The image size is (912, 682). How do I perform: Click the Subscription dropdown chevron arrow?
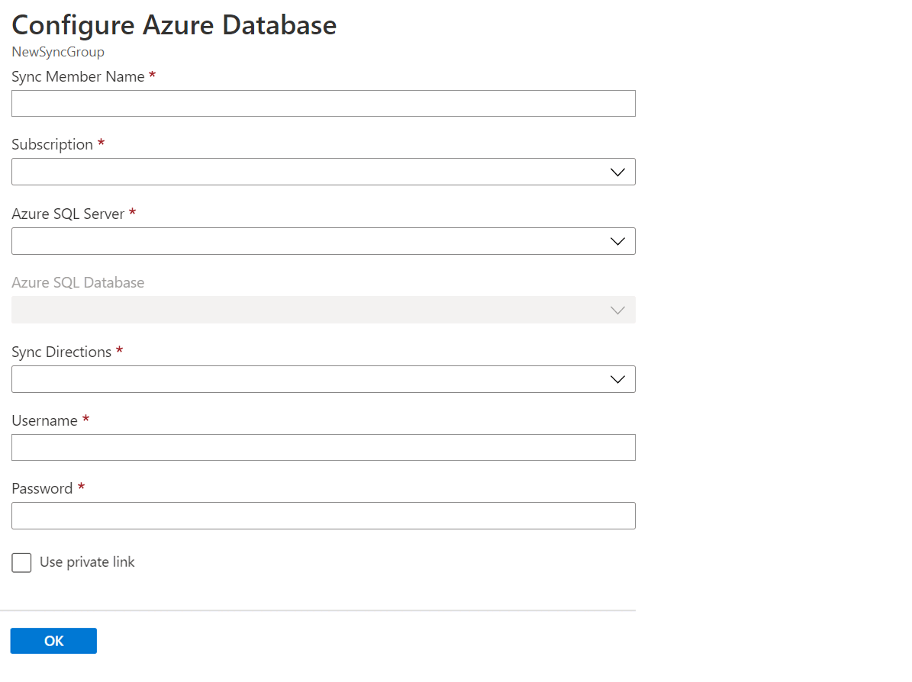pos(617,172)
